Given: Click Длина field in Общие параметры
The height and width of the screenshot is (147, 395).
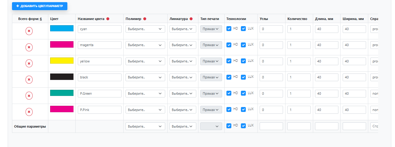Looking at the screenshot, I should (x=327, y=126).
